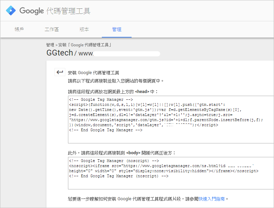
Task: Click inside the <body> noscript code box
Action: pos(171,173)
